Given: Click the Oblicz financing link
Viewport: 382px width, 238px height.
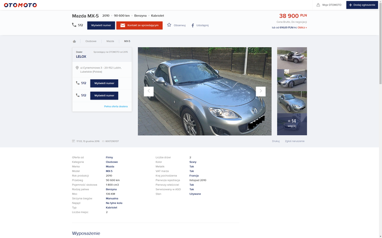Looking at the screenshot, I should pos(302,27).
